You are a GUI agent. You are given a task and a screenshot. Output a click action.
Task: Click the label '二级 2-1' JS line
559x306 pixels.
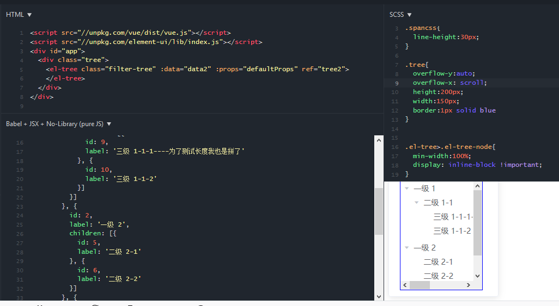point(109,252)
